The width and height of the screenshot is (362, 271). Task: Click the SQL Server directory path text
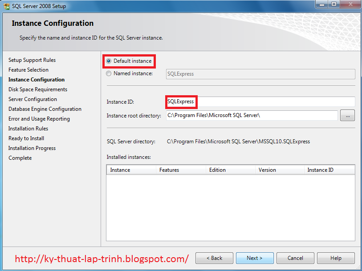click(238, 142)
